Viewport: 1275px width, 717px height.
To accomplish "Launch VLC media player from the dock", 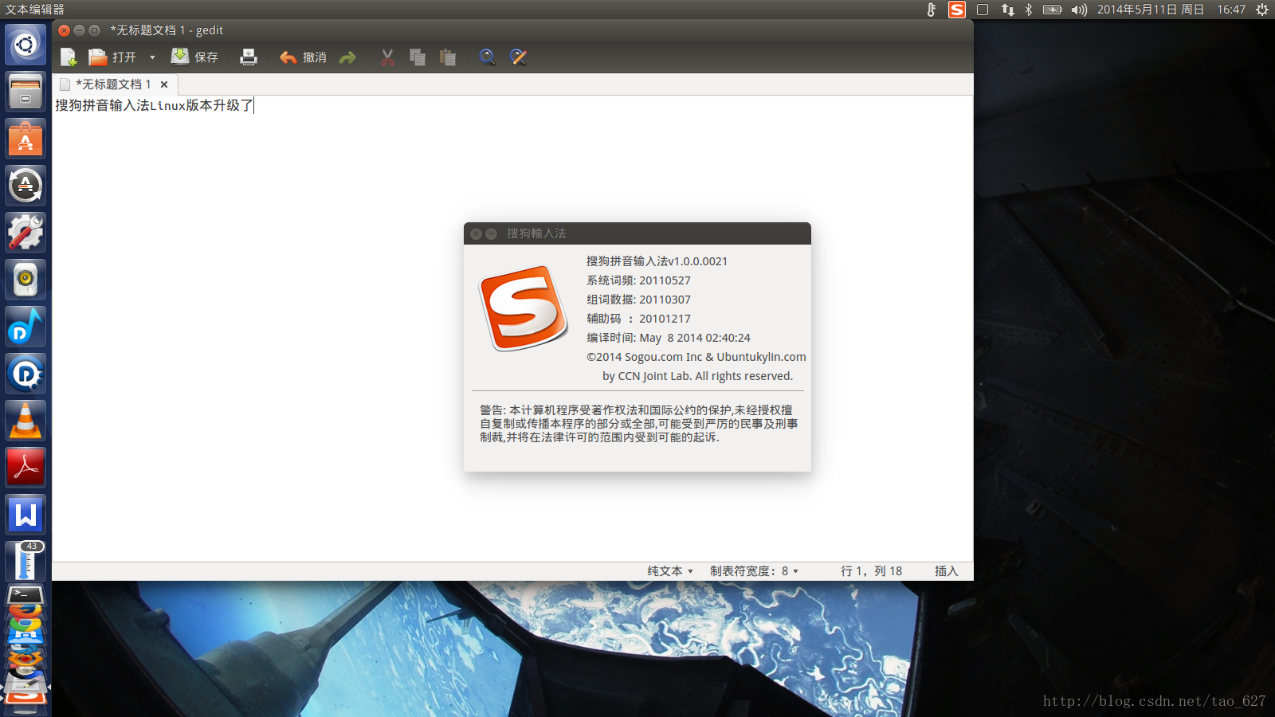I will 25,421.
